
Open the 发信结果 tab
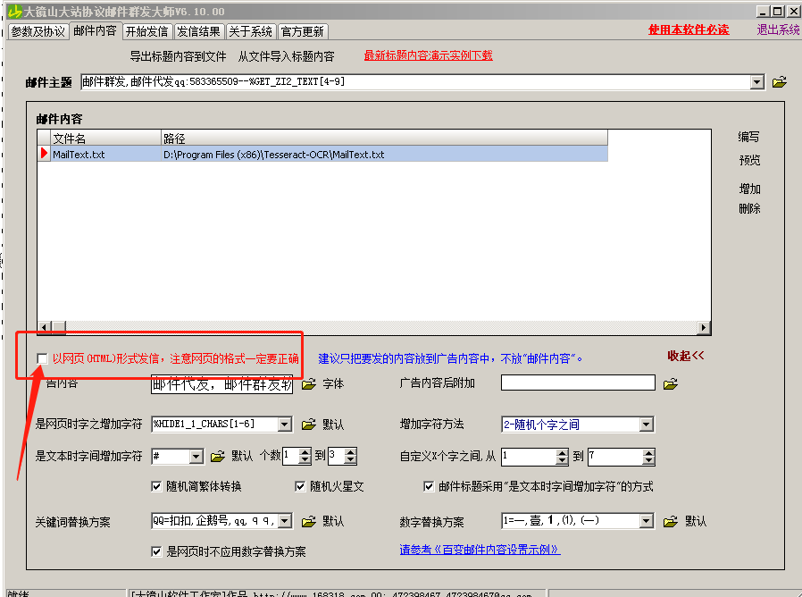tap(198, 31)
